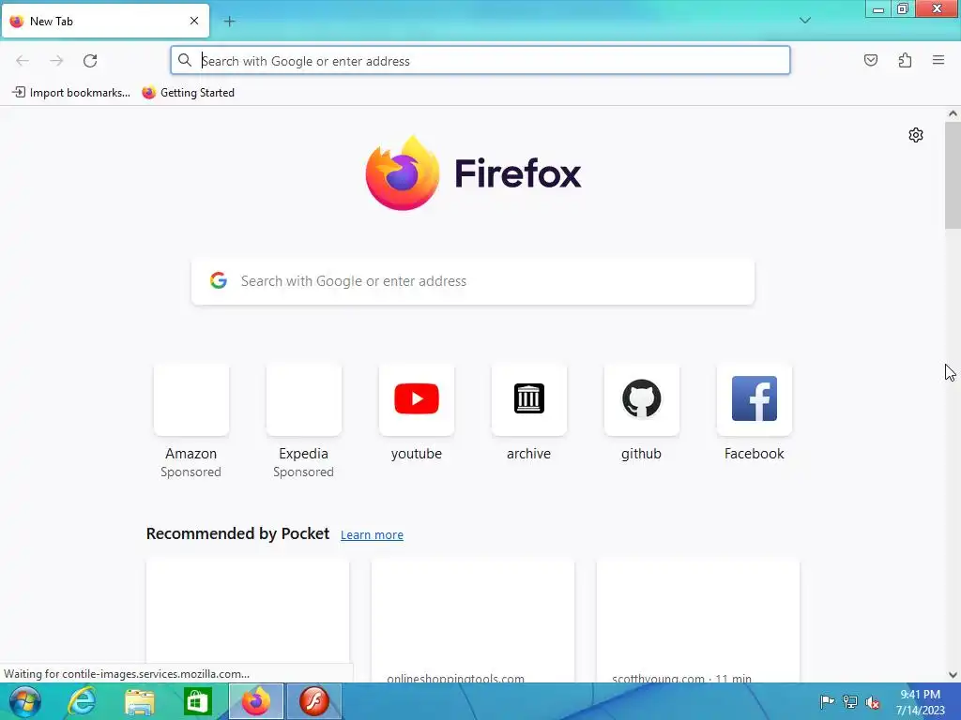Screen dimensions: 961x720
Task: Open the Windows Start menu
Action: [25, 701]
